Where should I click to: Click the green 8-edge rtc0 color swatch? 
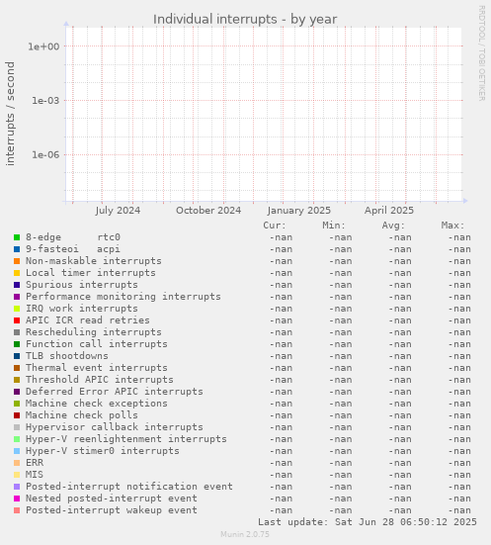(x=17, y=237)
